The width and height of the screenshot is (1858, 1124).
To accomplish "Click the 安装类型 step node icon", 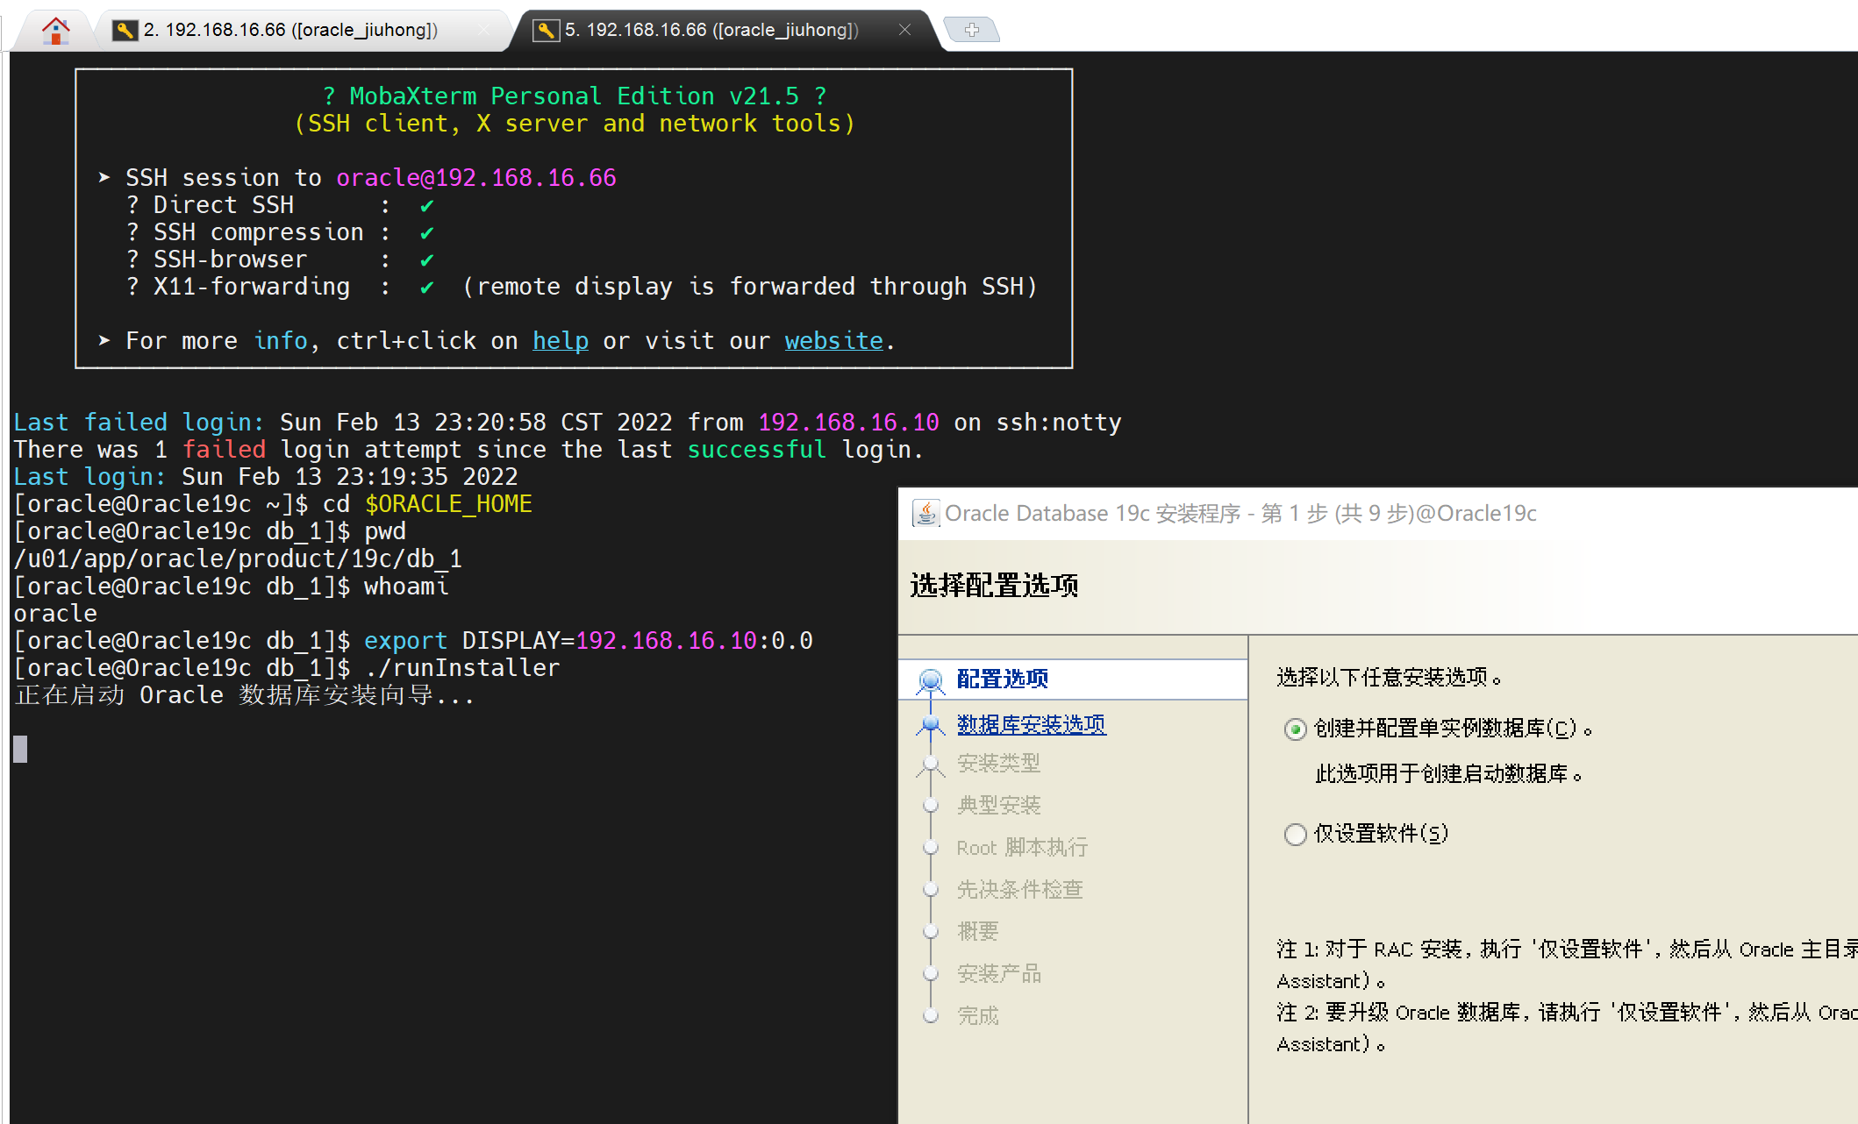I will (x=931, y=764).
